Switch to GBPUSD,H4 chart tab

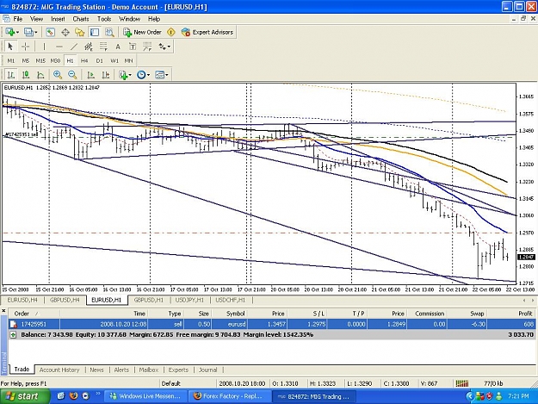coord(65,300)
